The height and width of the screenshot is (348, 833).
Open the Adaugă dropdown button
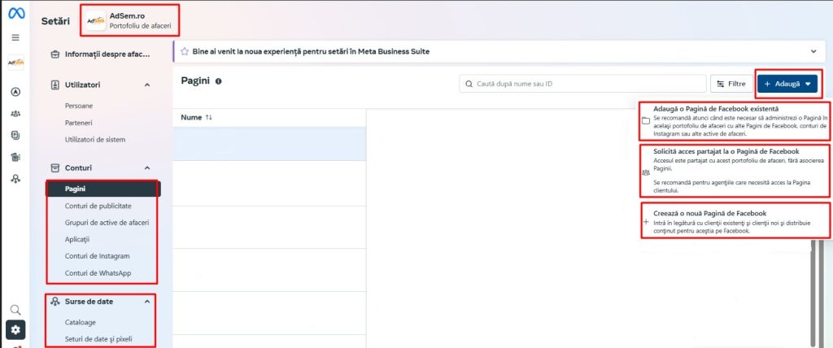pyautogui.click(x=787, y=84)
